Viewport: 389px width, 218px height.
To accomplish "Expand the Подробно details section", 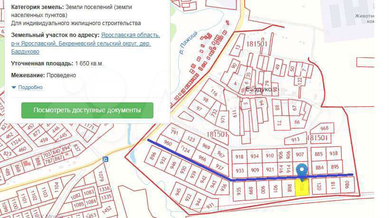I will pos(30,87).
